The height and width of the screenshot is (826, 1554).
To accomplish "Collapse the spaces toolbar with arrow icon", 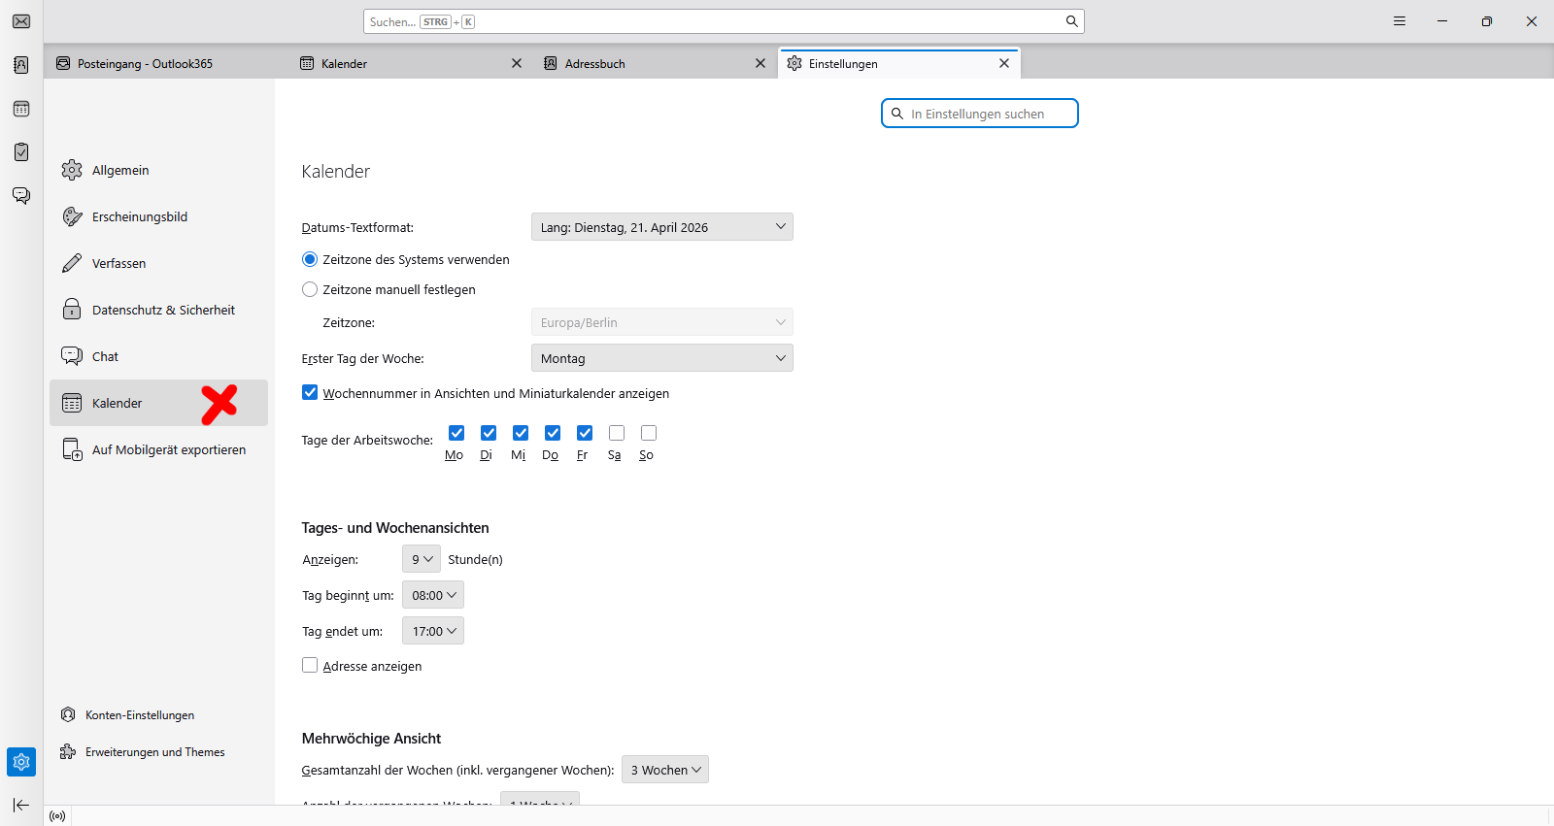I will (21, 805).
